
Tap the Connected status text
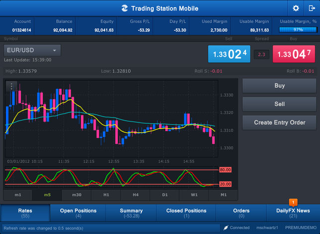point(239,228)
